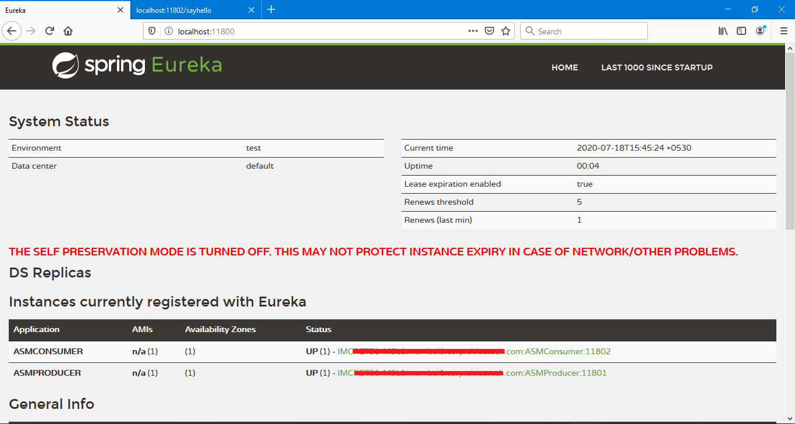Click the Spring Eureka logo
Viewport: 795px width, 424px height.
click(x=136, y=65)
